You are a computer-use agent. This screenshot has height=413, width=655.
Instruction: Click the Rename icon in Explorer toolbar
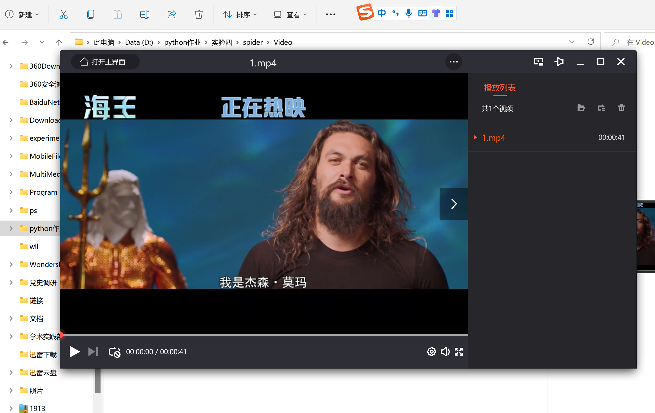click(x=145, y=14)
